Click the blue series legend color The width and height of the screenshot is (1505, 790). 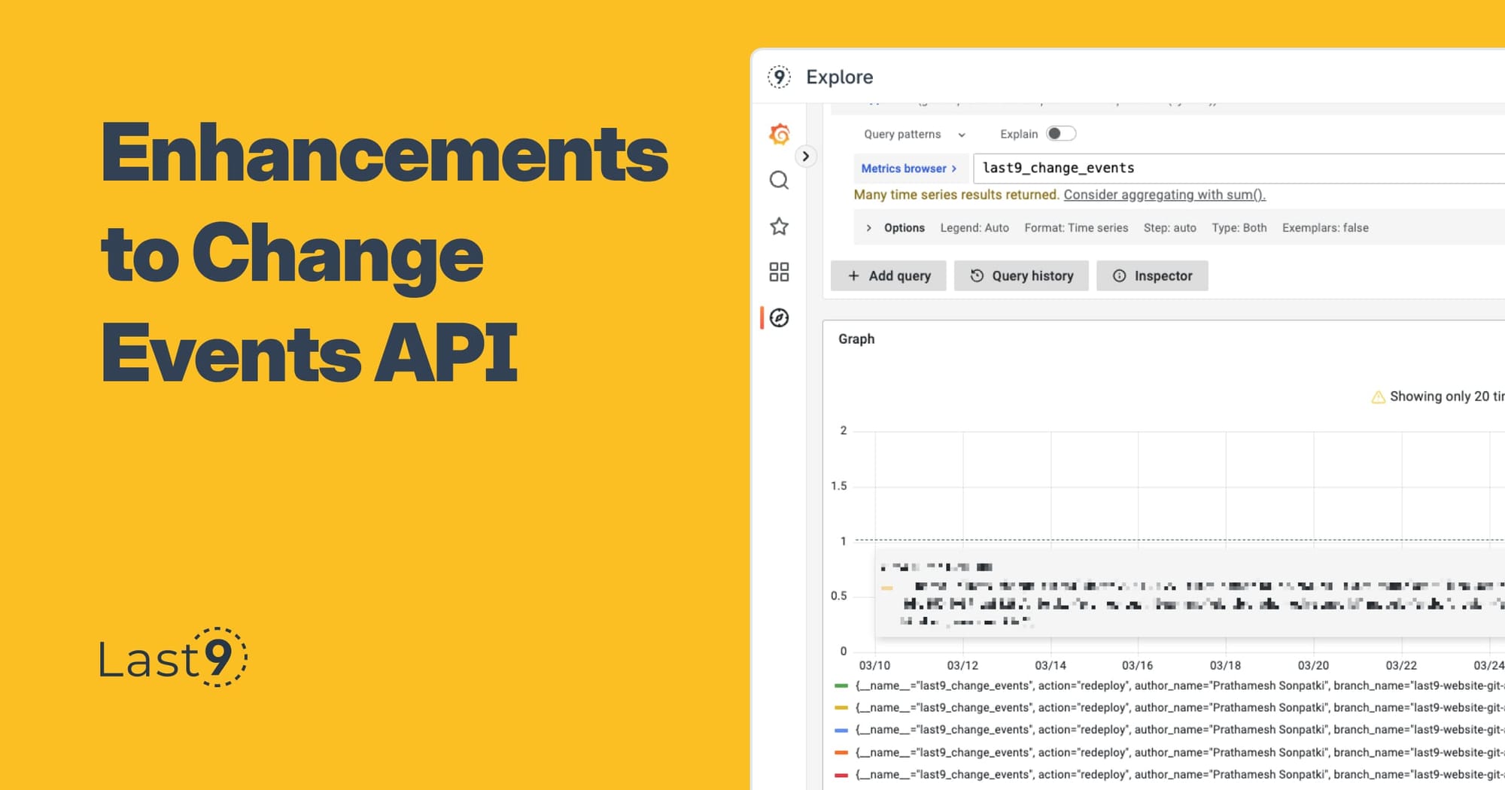(x=841, y=730)
